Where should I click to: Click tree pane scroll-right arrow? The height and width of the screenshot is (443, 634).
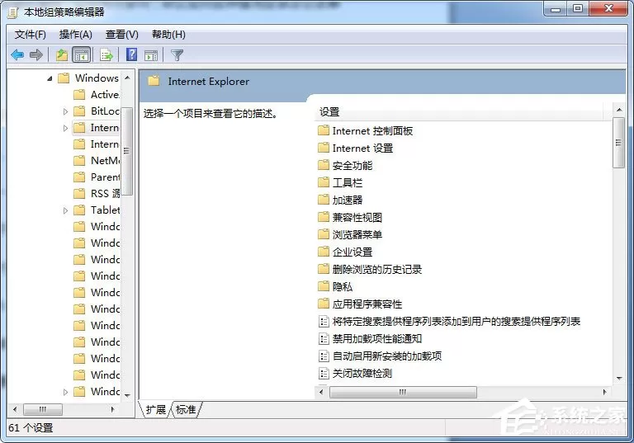(113, 409)
